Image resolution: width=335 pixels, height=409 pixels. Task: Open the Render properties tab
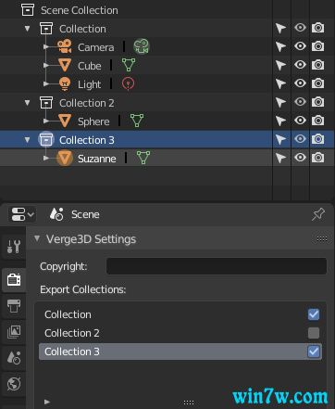coord(14,279)
